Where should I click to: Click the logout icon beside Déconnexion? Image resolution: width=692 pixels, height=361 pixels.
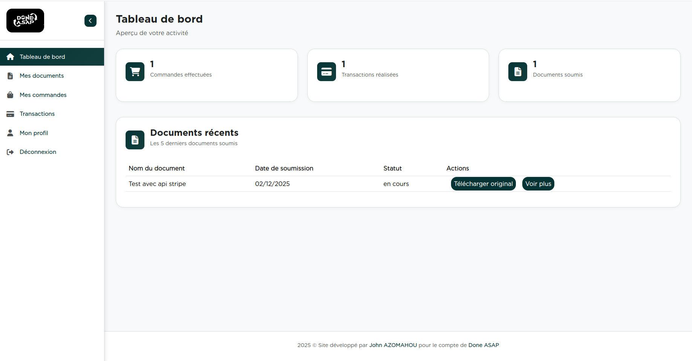click(10, 152)
